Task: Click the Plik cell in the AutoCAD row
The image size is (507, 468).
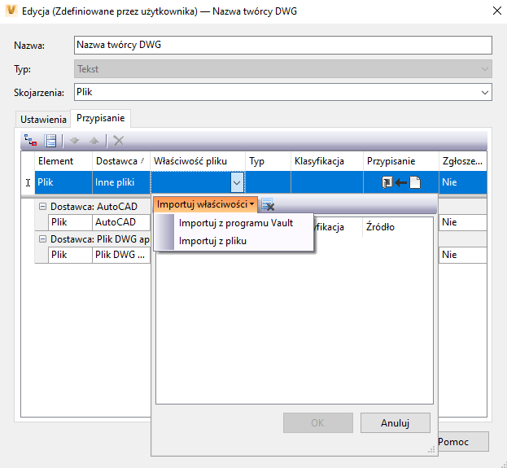Action: (70, 222)
